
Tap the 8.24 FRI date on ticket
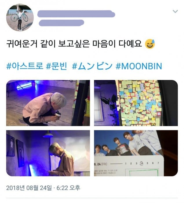(101, 164)
